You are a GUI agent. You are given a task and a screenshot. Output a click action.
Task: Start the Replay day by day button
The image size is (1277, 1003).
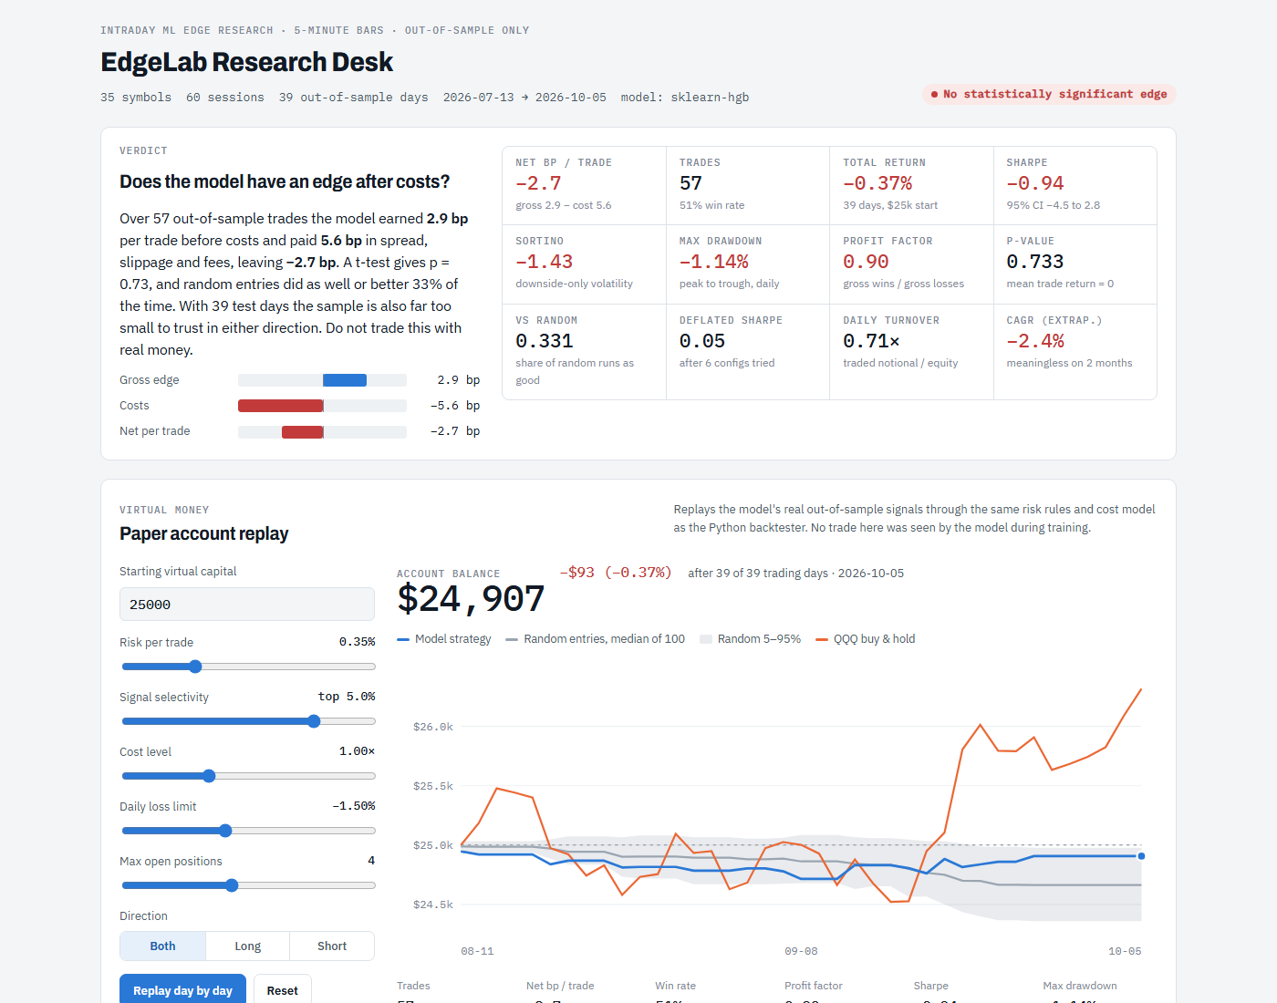[x=182, y=990]
